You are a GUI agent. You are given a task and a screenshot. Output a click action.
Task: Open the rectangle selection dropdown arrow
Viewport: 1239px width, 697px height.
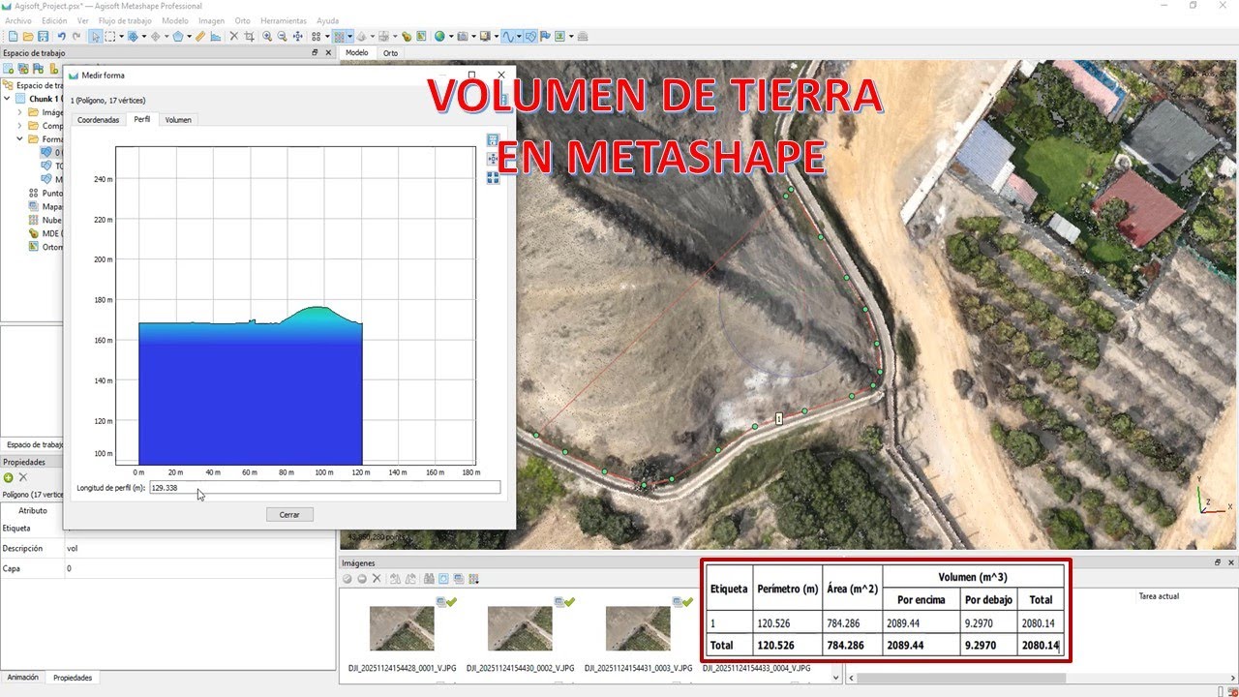[x=122, y=36]
